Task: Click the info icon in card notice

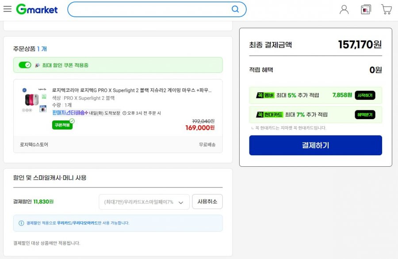Action: pyautogui.click(x=21, y=223)
